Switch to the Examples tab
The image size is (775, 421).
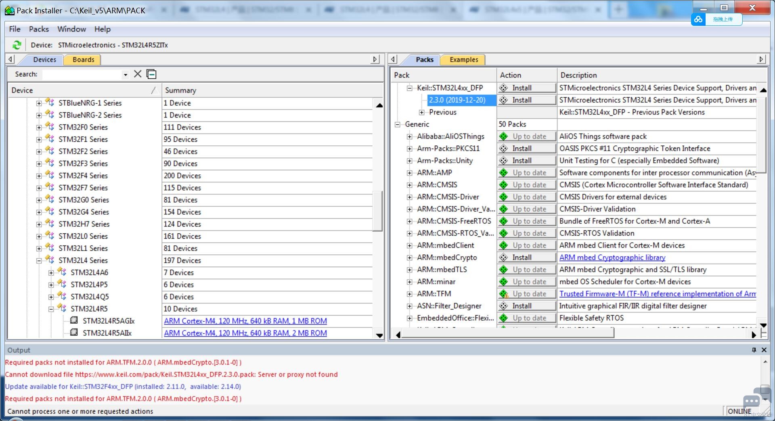click(464, 60)
